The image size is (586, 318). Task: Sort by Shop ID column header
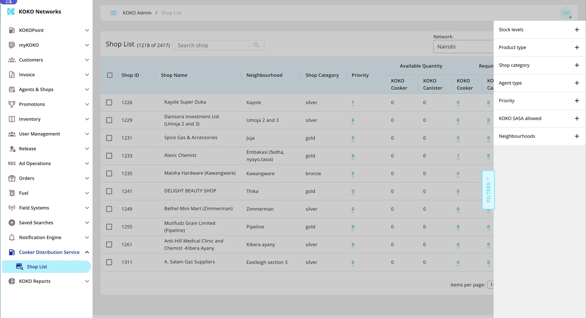tap(130, 75)
